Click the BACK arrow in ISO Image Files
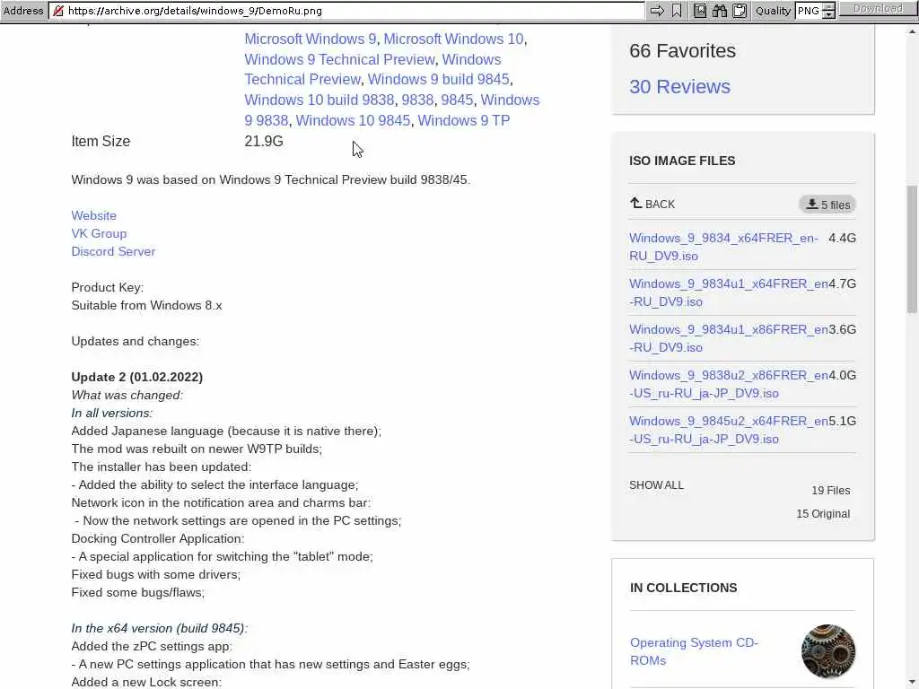Viewport: 919px width, 689px height. point(636,204)
